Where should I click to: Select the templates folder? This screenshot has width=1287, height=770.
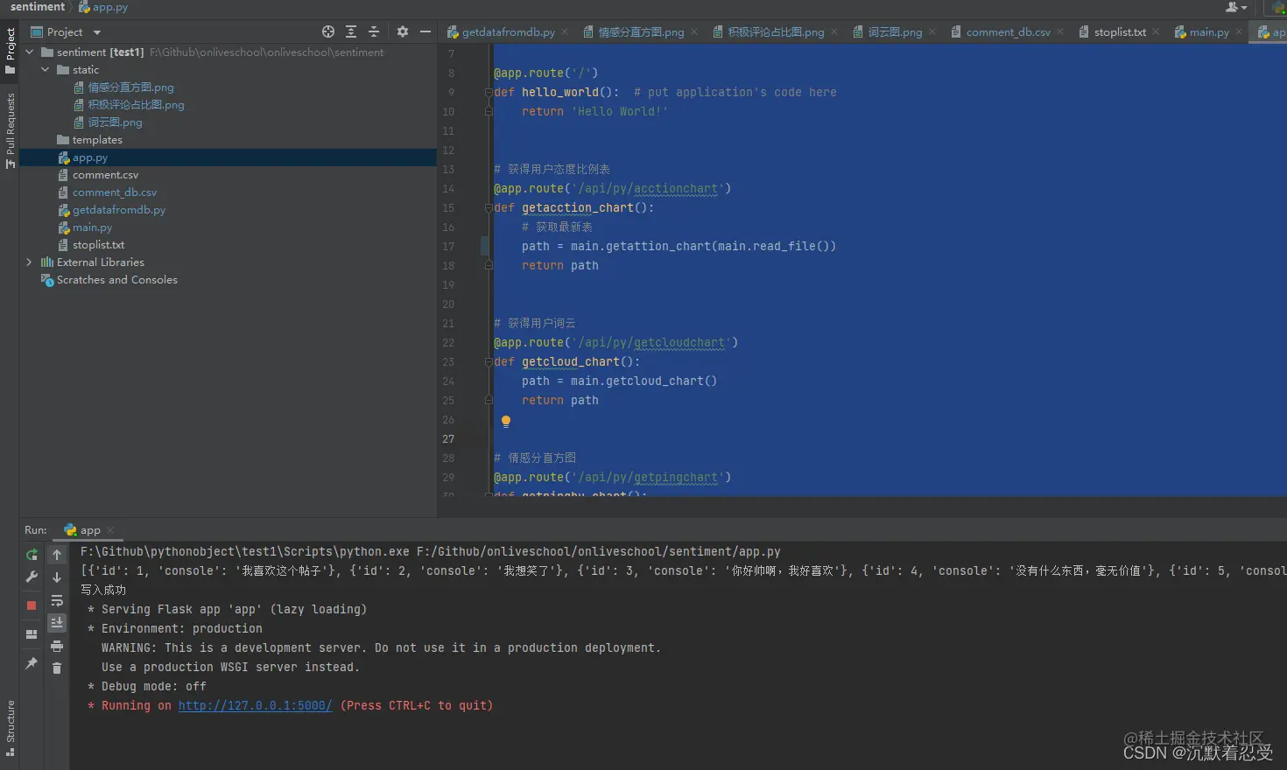click(x=97, y=140)
